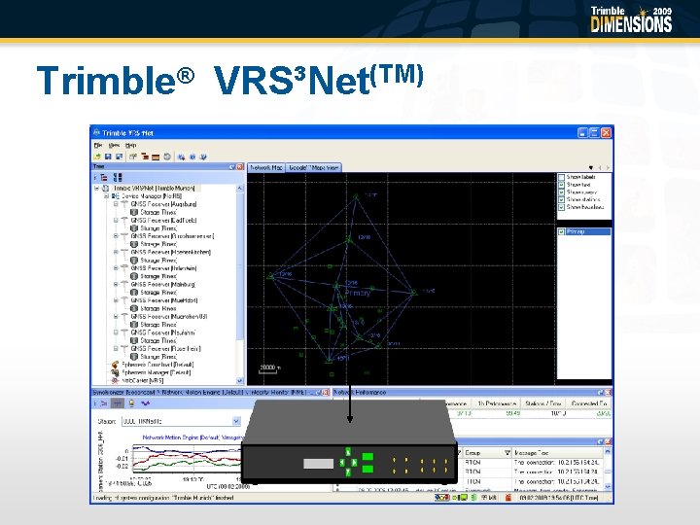The width and height of the screenshot is (700, 525).
Task: Click the Stations / Time column header
Action: 543,403
